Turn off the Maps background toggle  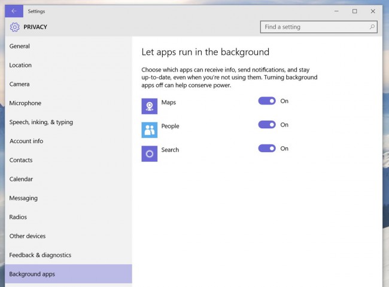pyautogui.click(x=267, y=101)
